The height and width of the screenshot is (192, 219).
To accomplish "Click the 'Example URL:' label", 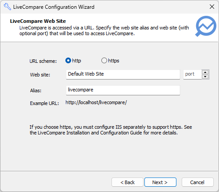I will (x=44, y=103).
